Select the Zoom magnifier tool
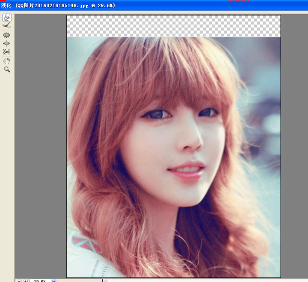This screenshot has height=282, width=308. tap(7, 69)
